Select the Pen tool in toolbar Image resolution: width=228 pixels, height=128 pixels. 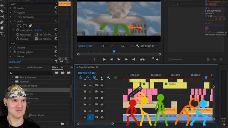point(2,22)
